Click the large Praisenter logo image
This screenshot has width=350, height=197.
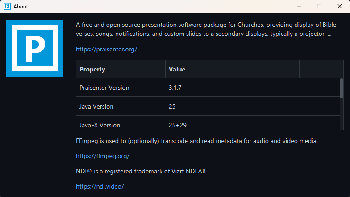coord(32,48)
